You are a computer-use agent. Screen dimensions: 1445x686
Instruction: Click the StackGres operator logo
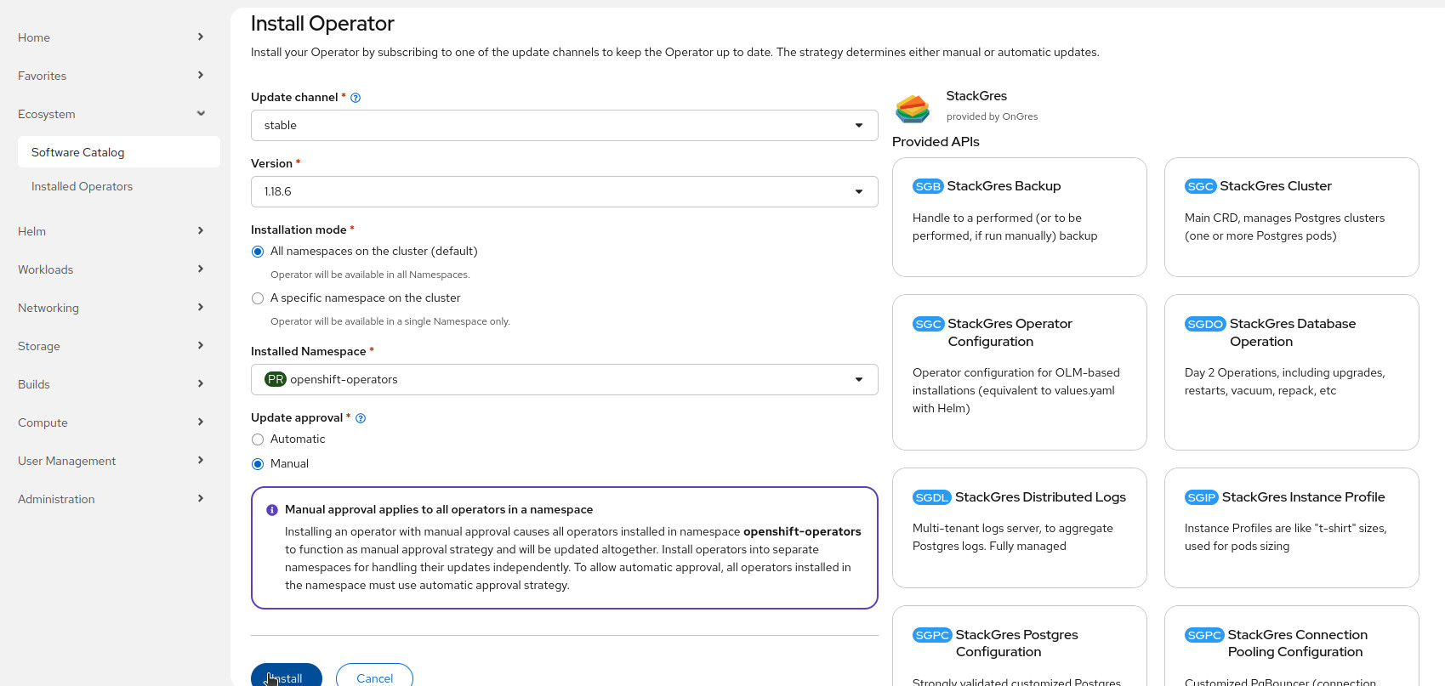[x=913, y=108]
